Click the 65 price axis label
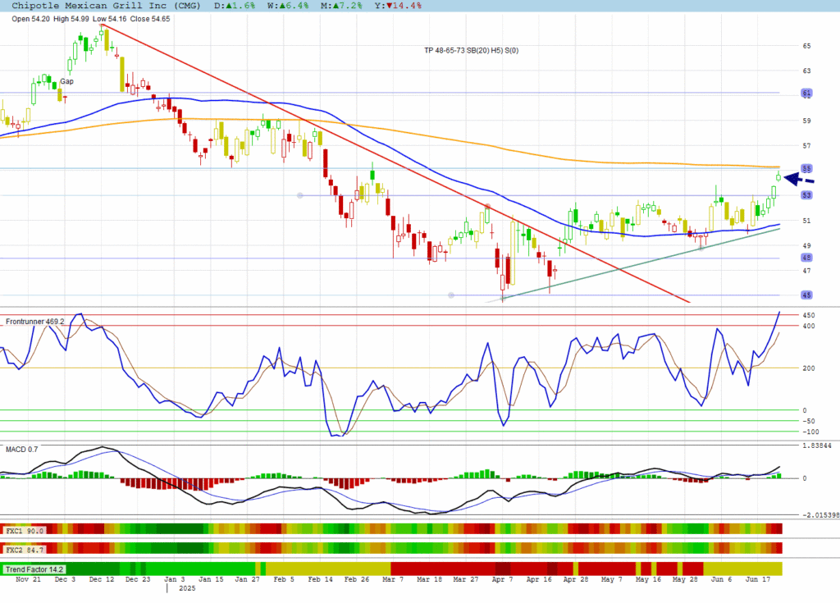The height and width of the screenshot is (603, 840). [x=807, y=46]
